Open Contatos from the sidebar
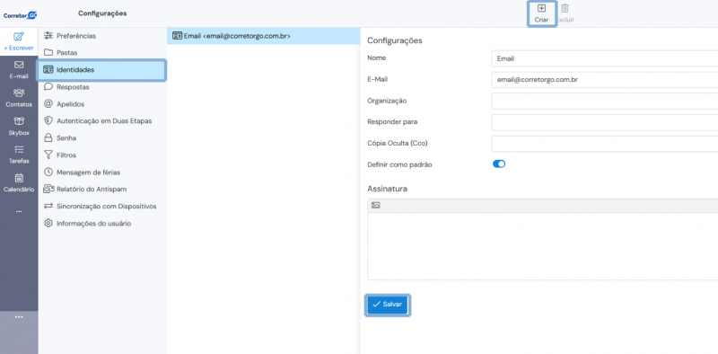 point(19,98)
